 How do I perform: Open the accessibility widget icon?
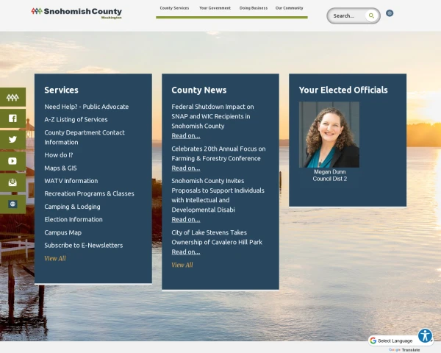tap(425, 335)
